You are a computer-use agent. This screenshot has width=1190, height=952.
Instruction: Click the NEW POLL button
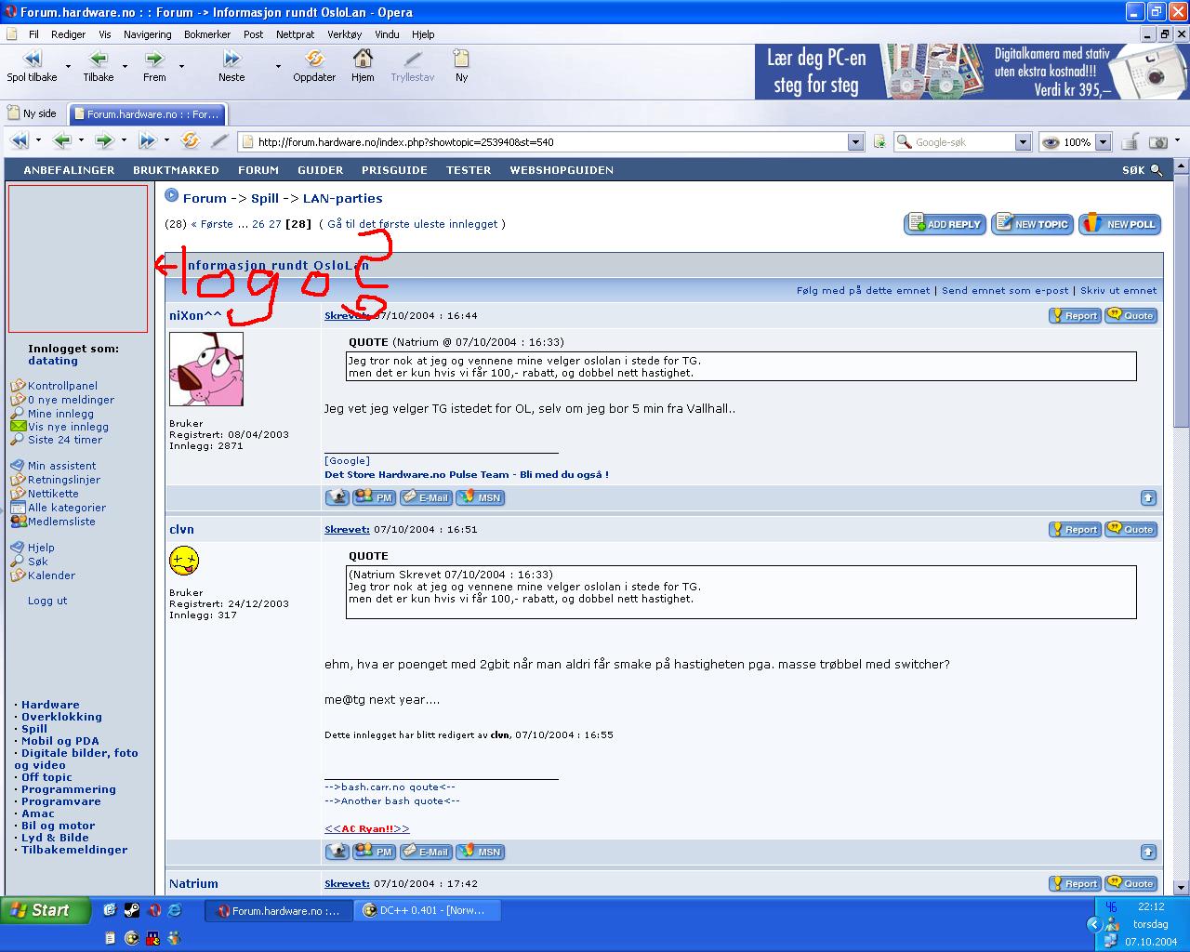[x=1120, y=224]
